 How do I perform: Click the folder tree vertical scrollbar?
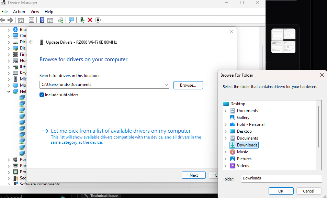pyautogui.click(x=319, y=127)
